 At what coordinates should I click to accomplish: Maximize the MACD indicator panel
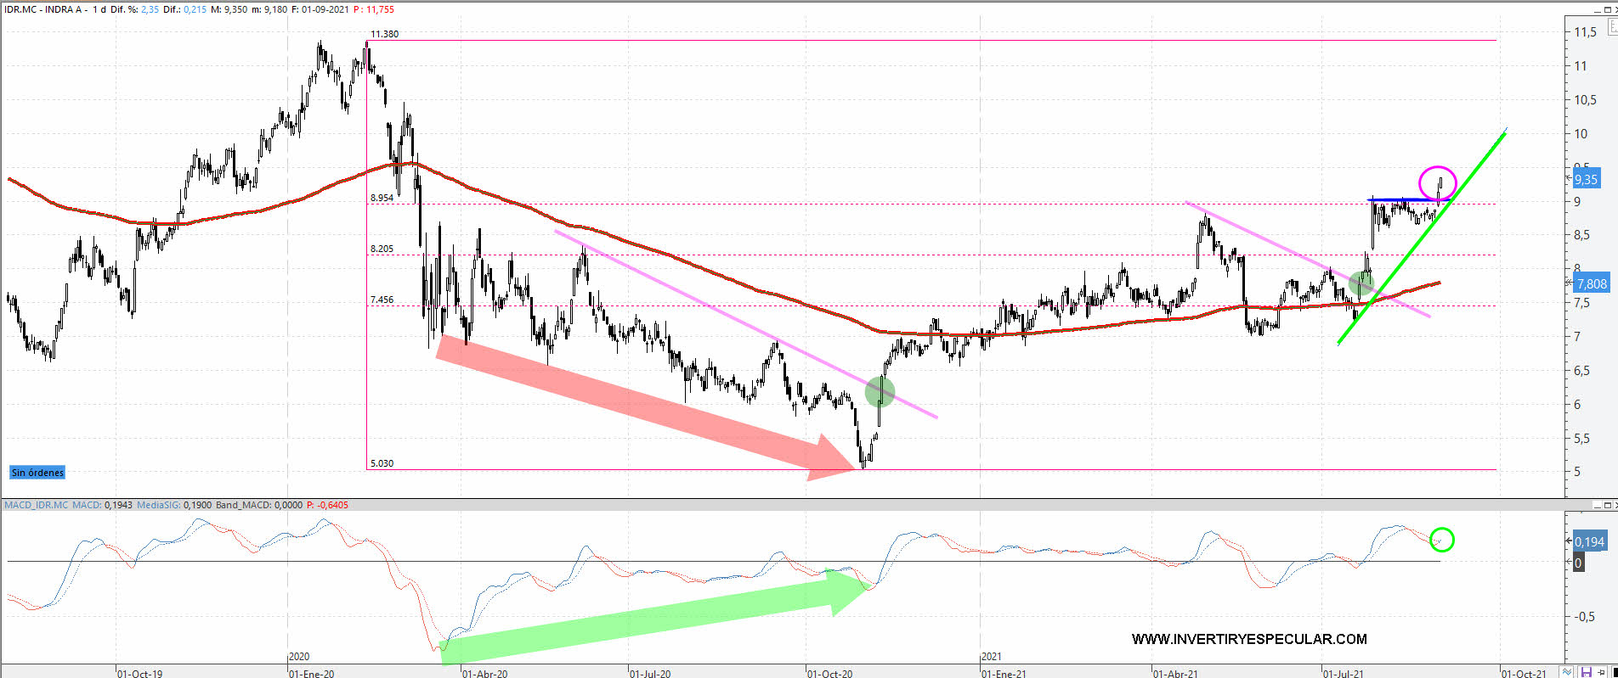click(1608, 506)
